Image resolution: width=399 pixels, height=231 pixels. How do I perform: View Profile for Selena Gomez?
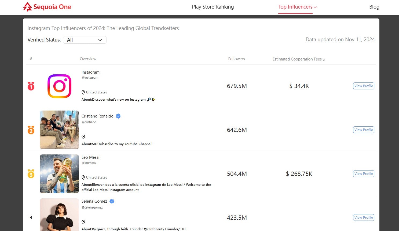(364, 218)
